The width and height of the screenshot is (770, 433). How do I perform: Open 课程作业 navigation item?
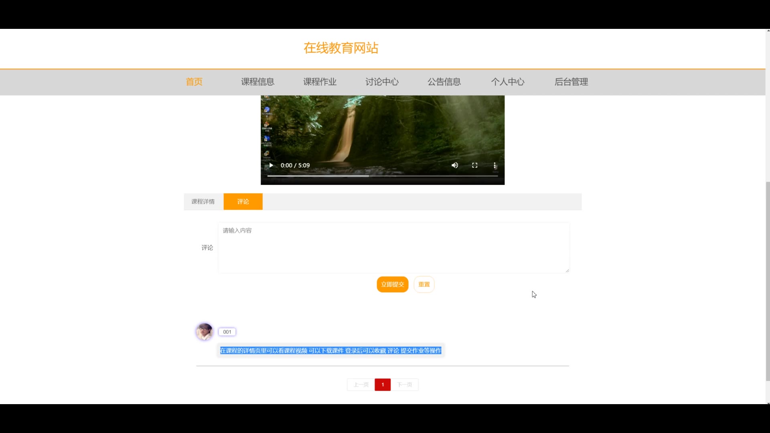pos(320,82)
